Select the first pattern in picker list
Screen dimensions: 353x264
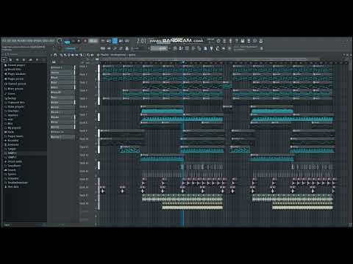pyautogui.click(x=63, y=67)
